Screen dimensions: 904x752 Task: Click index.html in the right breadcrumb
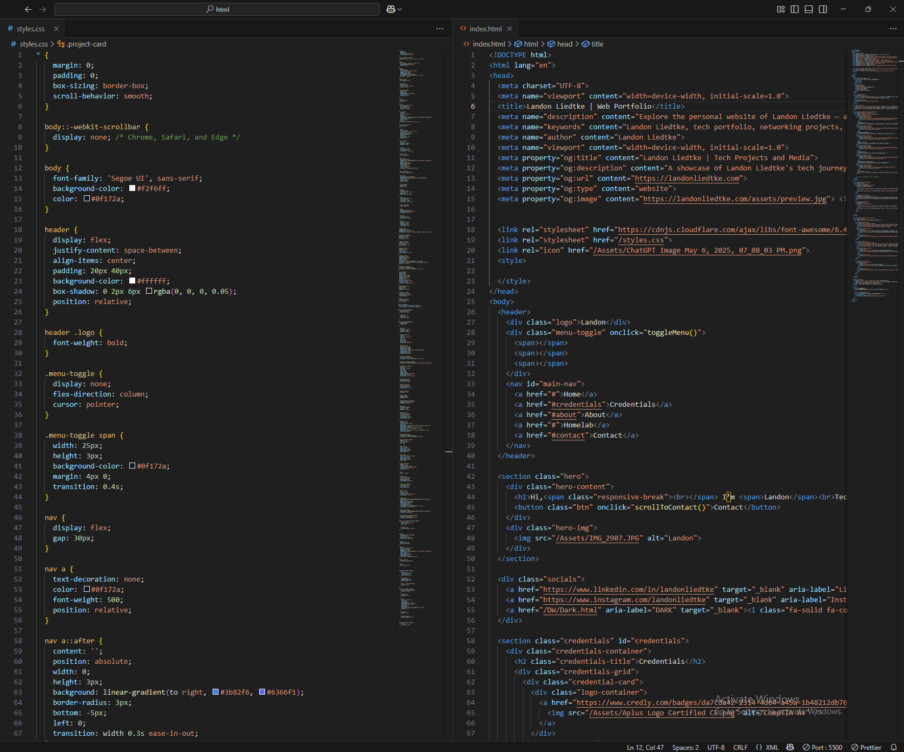point(489,44)
